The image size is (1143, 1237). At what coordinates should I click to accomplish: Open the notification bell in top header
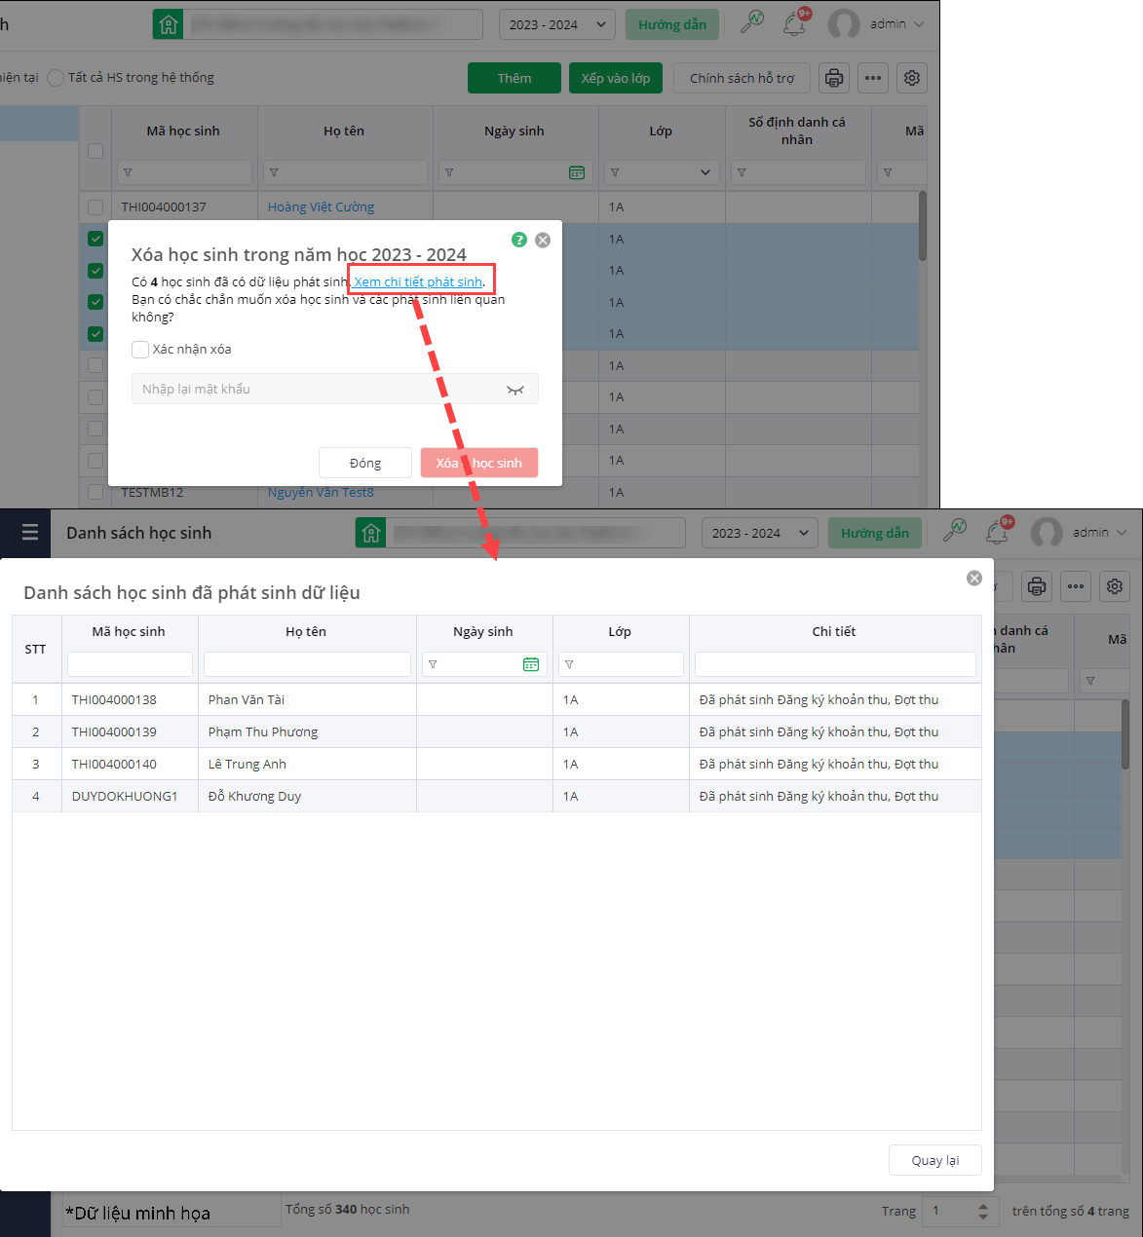click(795, 24)
